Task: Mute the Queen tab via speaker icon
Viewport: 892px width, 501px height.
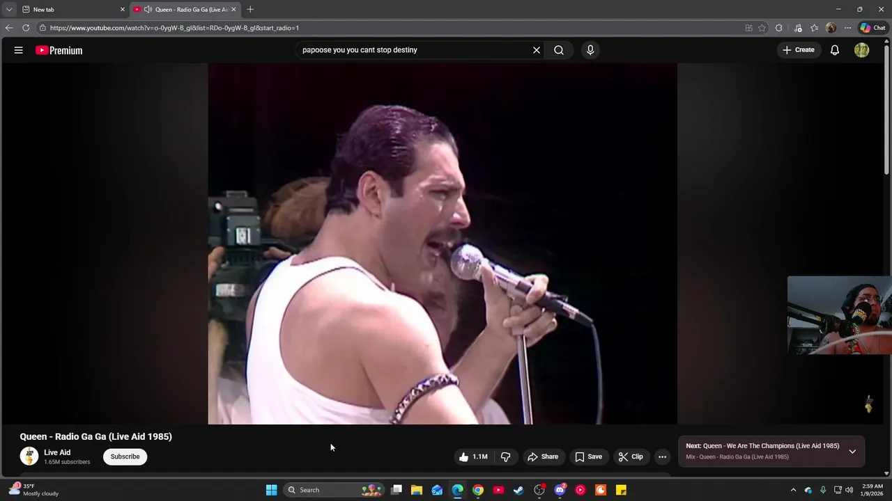Action: 148,10
